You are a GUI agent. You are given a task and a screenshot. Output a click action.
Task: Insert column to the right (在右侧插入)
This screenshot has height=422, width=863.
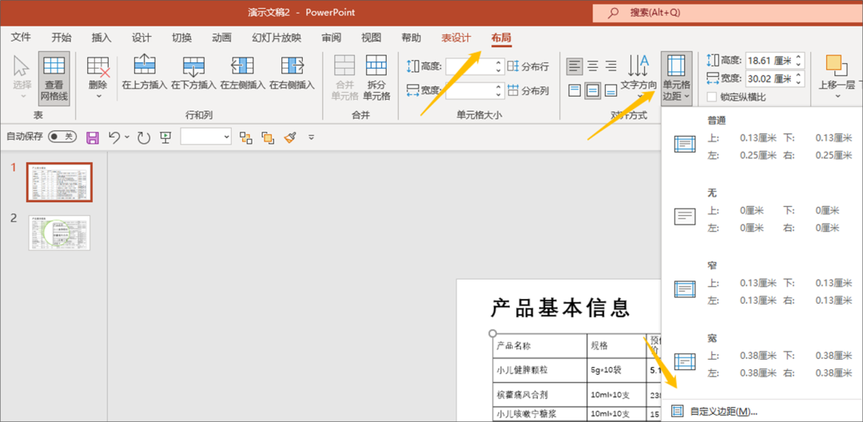pyautogui.click(x=292, y=73)
